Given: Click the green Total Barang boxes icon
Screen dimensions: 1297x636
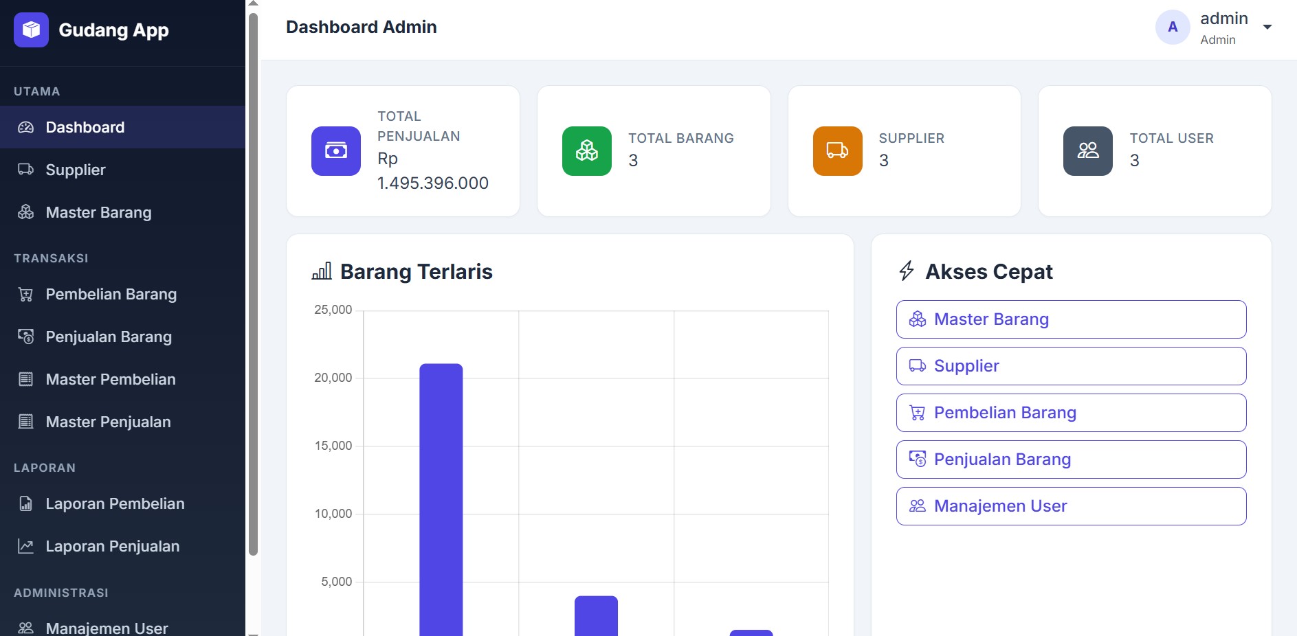Looking at the screenshot, I should pyautogui.click(x=587, y=151).
